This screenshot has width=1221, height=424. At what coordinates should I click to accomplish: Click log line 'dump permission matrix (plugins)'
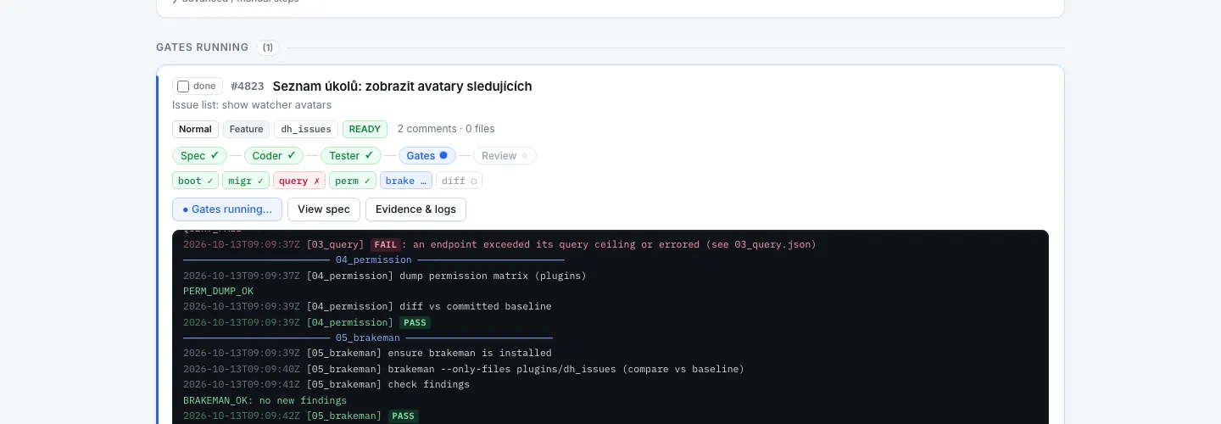click(493, 276)
